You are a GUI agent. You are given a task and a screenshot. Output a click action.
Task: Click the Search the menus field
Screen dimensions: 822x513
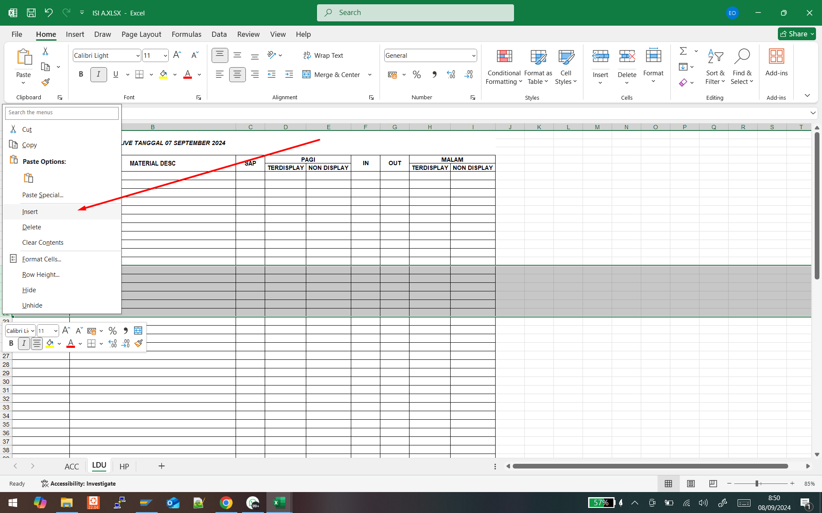tap(62, 113)
